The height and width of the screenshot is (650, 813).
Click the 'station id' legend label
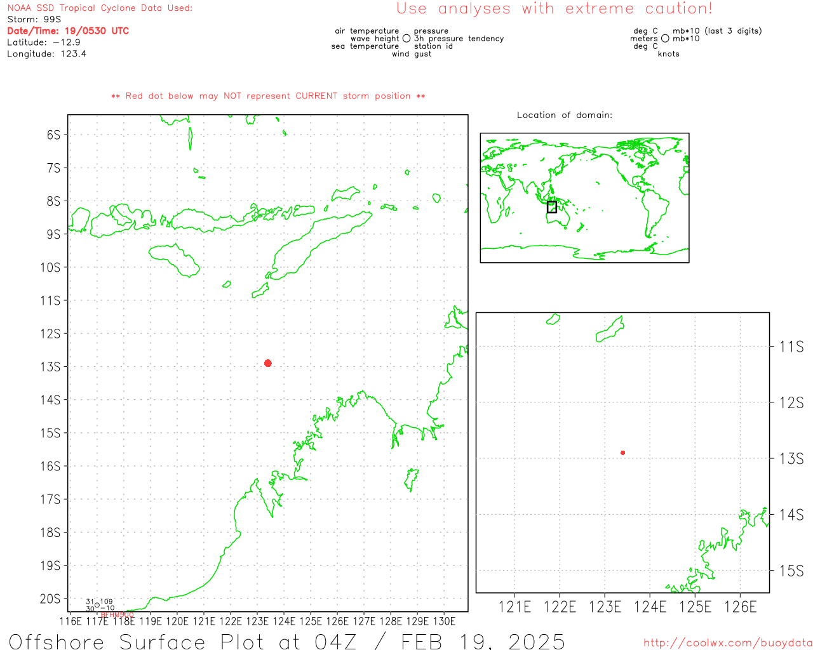tap(434, 46)
